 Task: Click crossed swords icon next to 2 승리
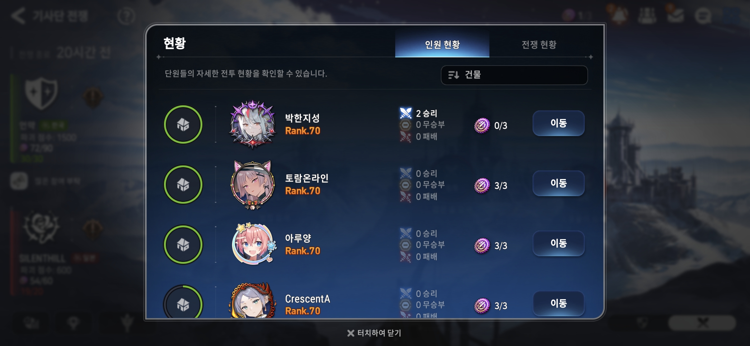pos(405,113)
